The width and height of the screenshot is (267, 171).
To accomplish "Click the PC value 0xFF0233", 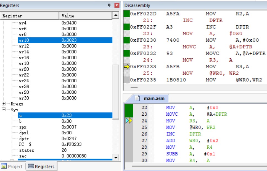I will point(72,144).
